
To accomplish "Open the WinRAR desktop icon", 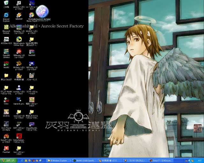I will pyautogui.click(x=32, y=52).
